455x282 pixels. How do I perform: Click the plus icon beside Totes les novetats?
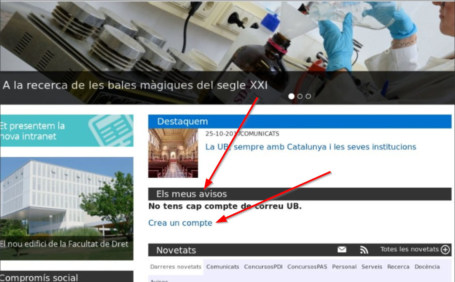(x=445, y=250)
